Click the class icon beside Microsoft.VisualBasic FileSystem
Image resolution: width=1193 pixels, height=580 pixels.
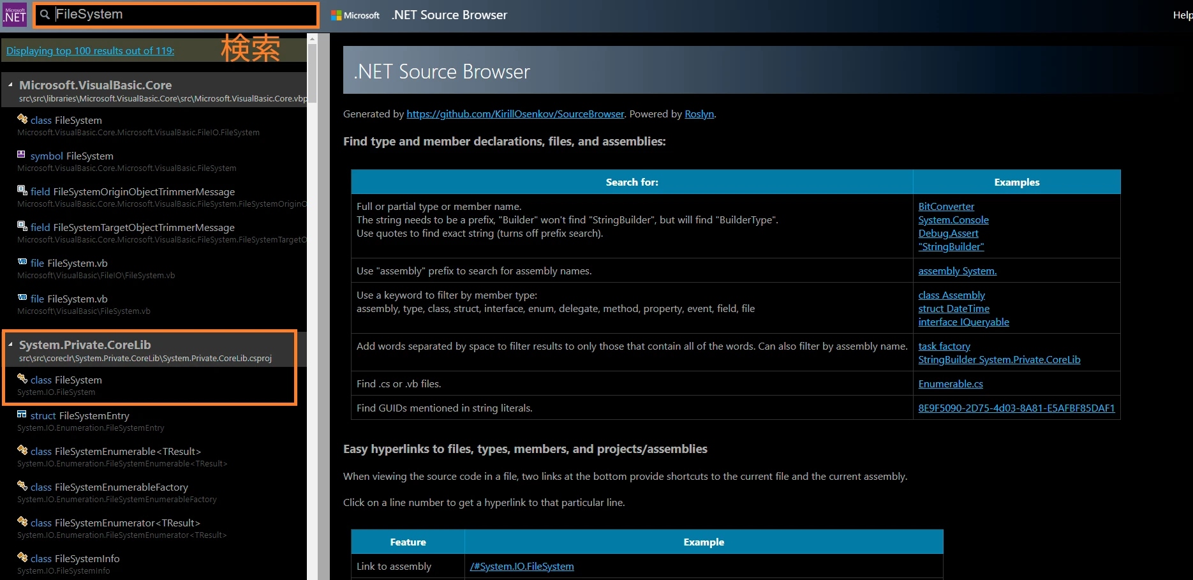click(x=22, y=119)
